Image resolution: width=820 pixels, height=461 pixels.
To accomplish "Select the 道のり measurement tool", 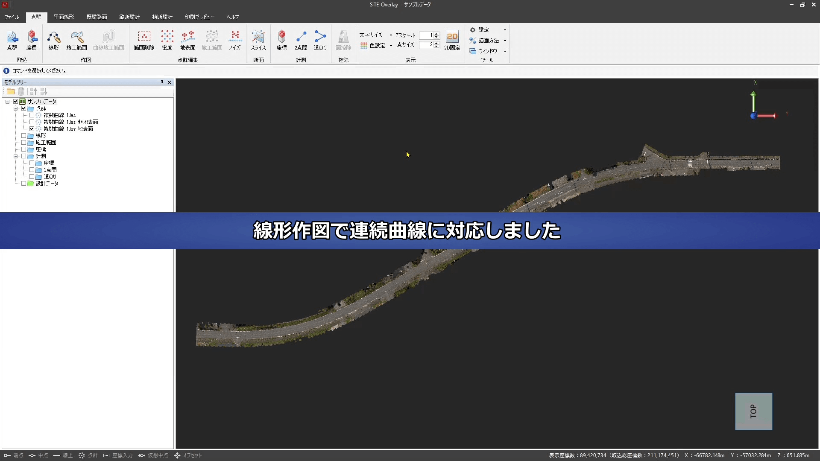I will coord(320,41).
